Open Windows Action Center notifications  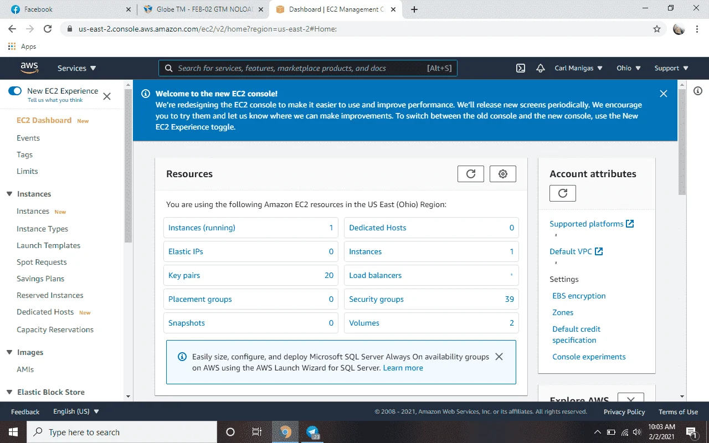tap(691, 432)
